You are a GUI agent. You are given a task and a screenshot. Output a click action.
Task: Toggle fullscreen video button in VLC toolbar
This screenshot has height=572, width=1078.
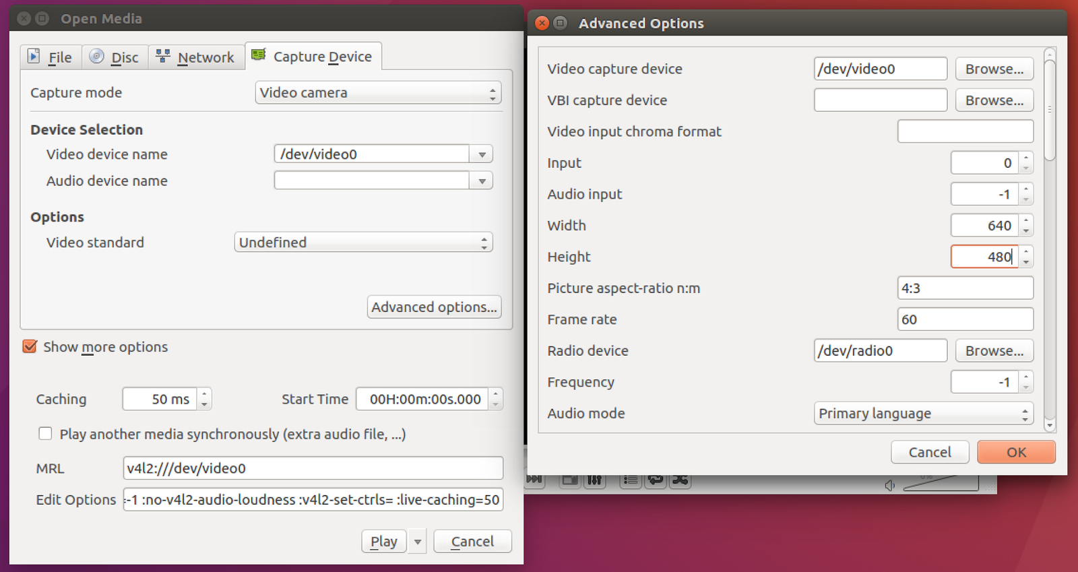570,480
